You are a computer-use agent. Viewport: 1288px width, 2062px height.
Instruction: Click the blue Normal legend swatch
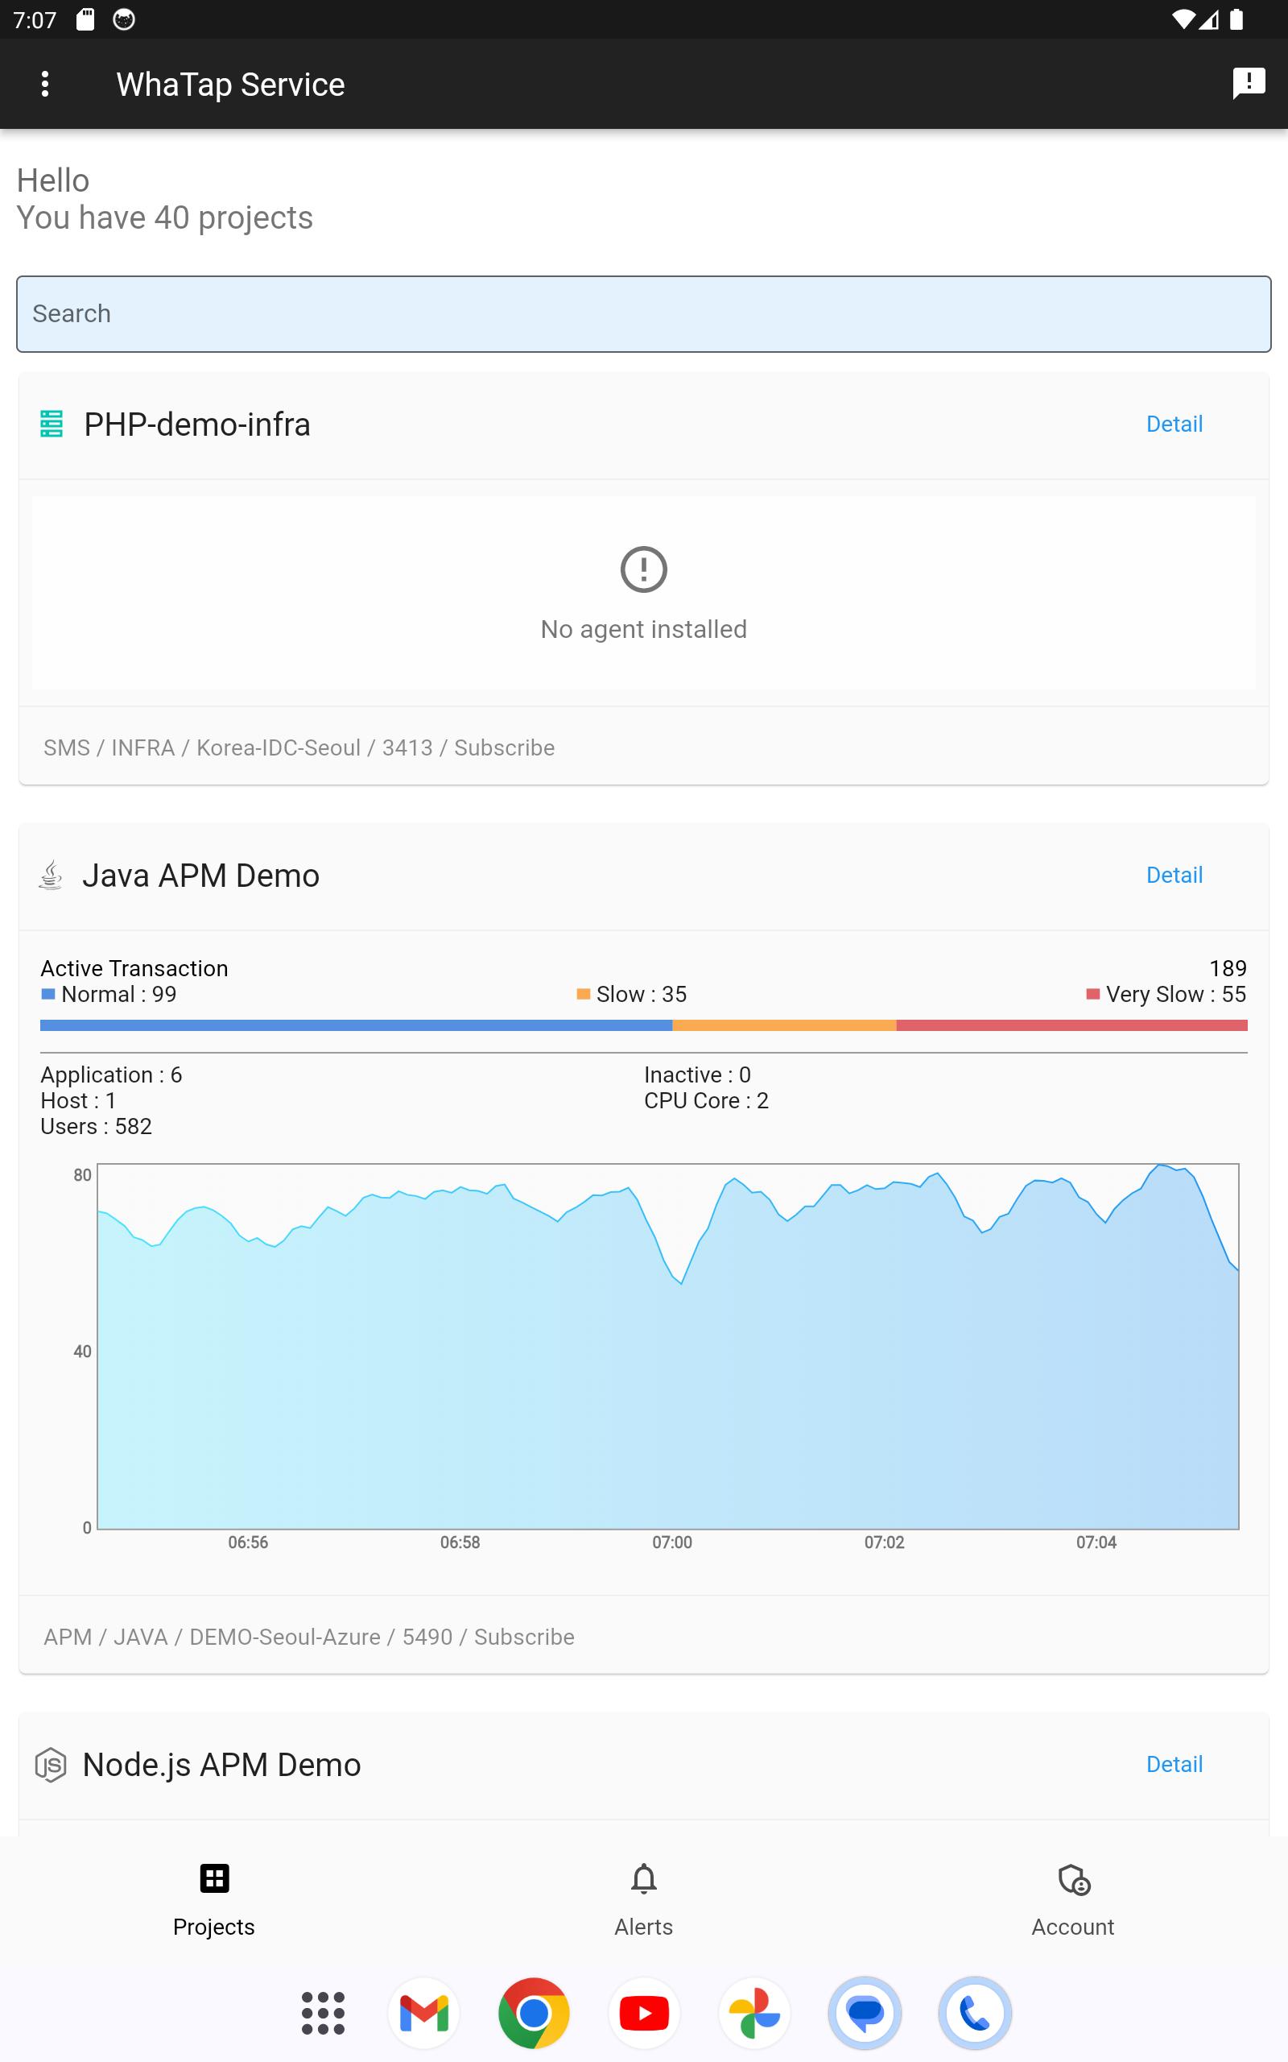(x=47, y=993)
